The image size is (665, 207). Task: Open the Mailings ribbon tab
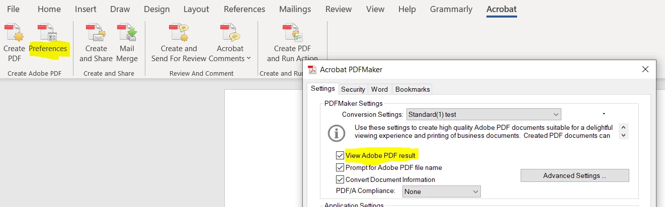click(295, 9)
